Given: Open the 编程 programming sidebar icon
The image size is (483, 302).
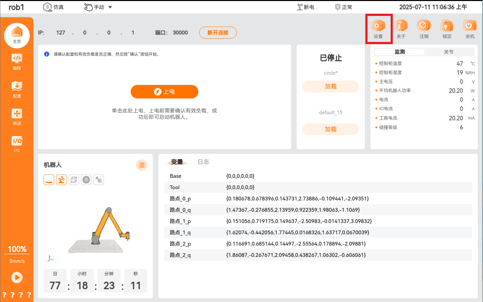Looking at the screenshot, I should (17, 62).
